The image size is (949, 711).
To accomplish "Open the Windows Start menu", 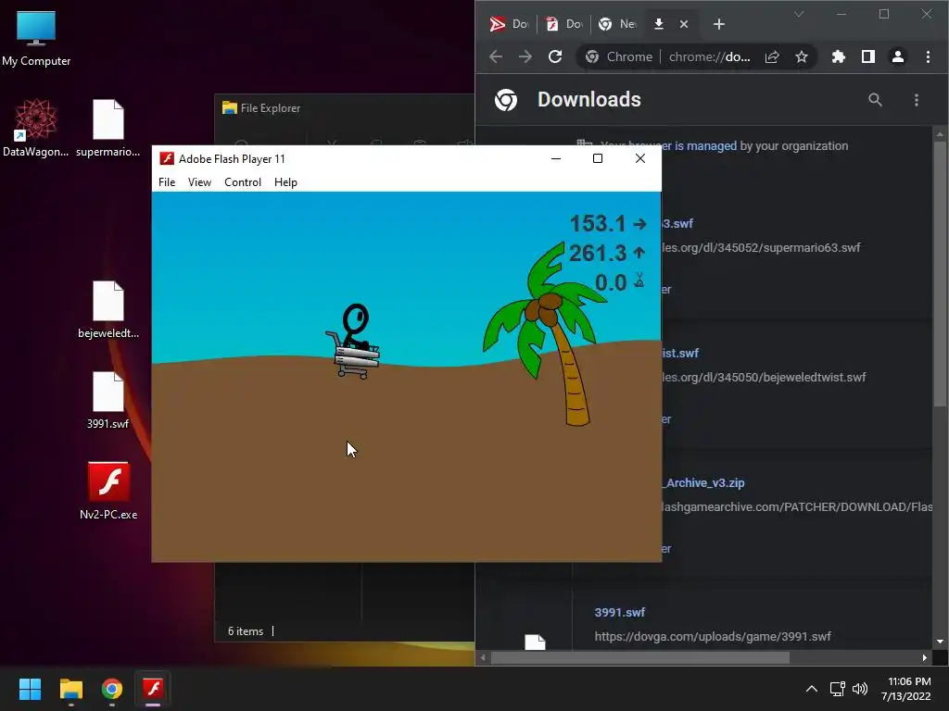I will 30,689.
